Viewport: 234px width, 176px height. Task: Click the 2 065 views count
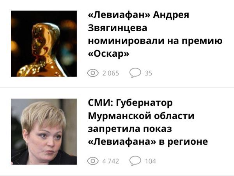[x=111, y=73]
